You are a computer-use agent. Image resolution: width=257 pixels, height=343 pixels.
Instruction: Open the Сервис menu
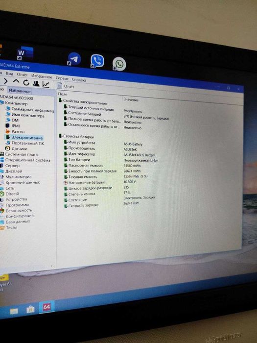(x=62, y=78)
